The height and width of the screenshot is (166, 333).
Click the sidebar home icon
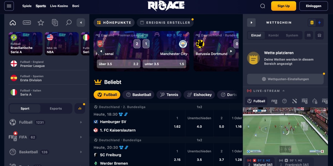click(x=13, y=23)
